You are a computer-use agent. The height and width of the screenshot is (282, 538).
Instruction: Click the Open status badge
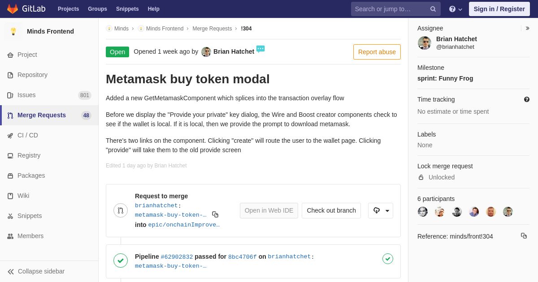pyautogui.click(x=117, y=52)
